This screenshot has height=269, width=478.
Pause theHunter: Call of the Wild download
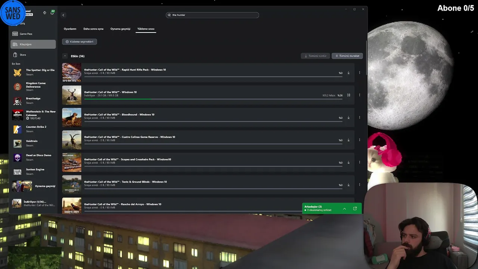[348, 95]
